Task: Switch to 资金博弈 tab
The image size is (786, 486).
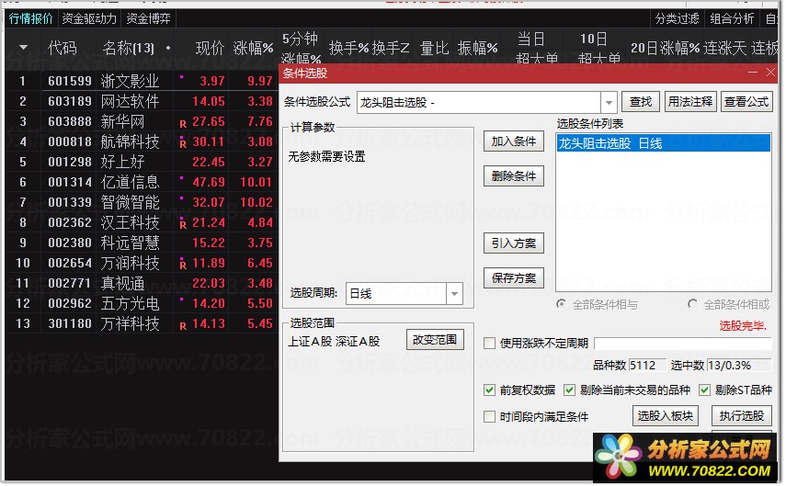Action: click(x=148, y=18)
